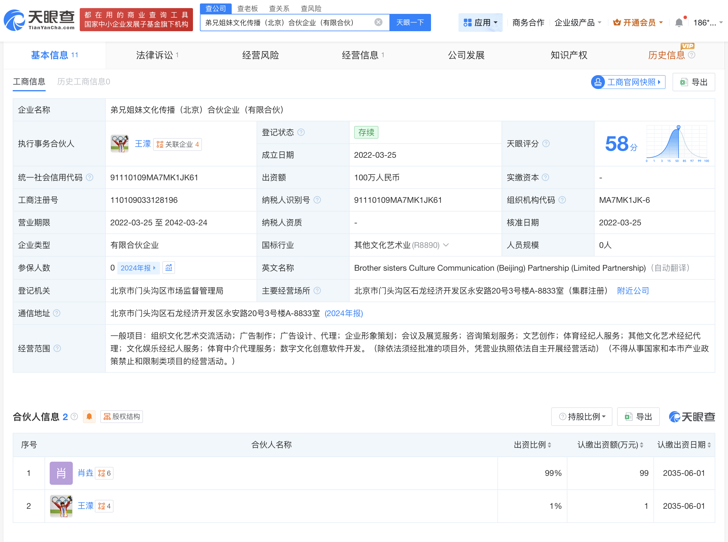Open 工商官网快照
This screenshot has width=728, height=542.
coord(628,82)
